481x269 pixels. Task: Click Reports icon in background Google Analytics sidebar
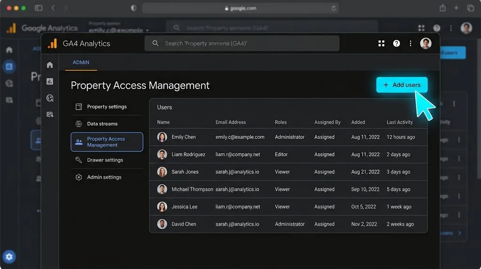tap(9, 66)
